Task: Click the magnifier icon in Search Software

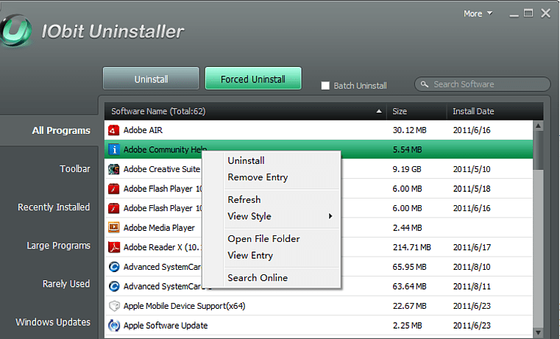Action: coord(425,85)
